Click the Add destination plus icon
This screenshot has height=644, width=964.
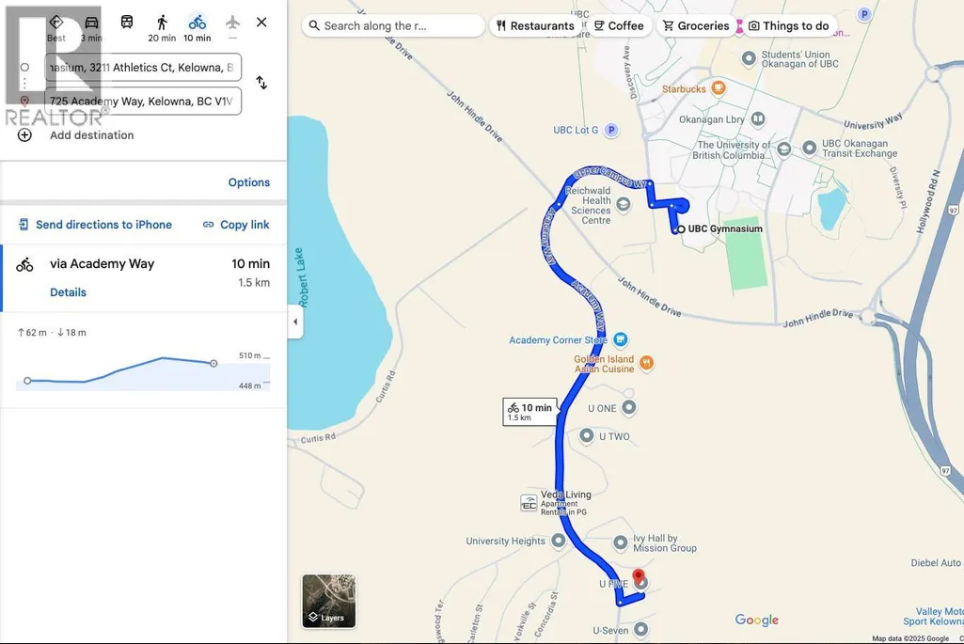tap(24, 135)
